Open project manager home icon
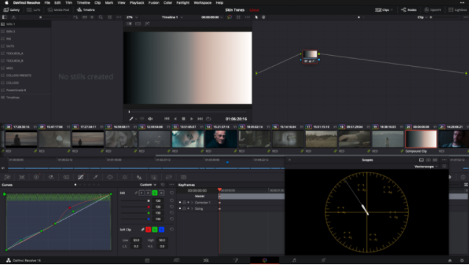 [450, 261]
